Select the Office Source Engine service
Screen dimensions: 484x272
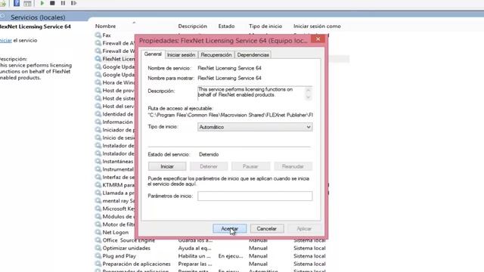pos(129,240)
